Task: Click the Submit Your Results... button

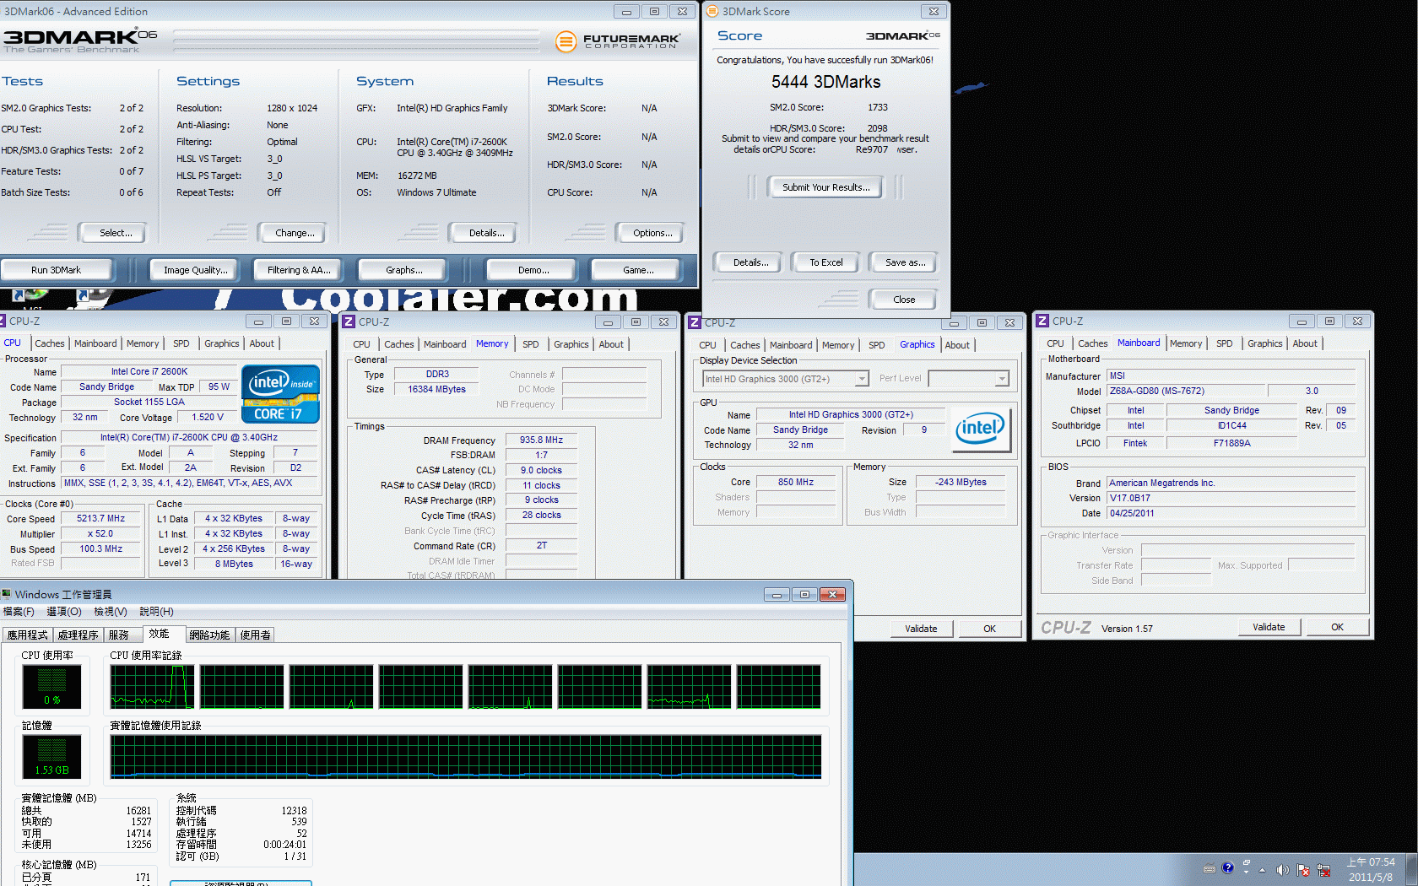Action: pyautogui.click(x=826, y=187)
